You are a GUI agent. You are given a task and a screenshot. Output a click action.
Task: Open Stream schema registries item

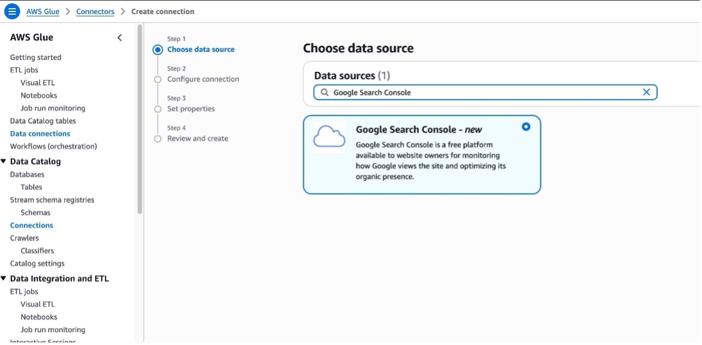[x=52, y=200]
